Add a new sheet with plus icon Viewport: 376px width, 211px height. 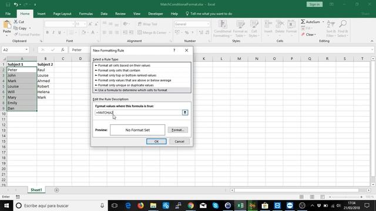56,190
